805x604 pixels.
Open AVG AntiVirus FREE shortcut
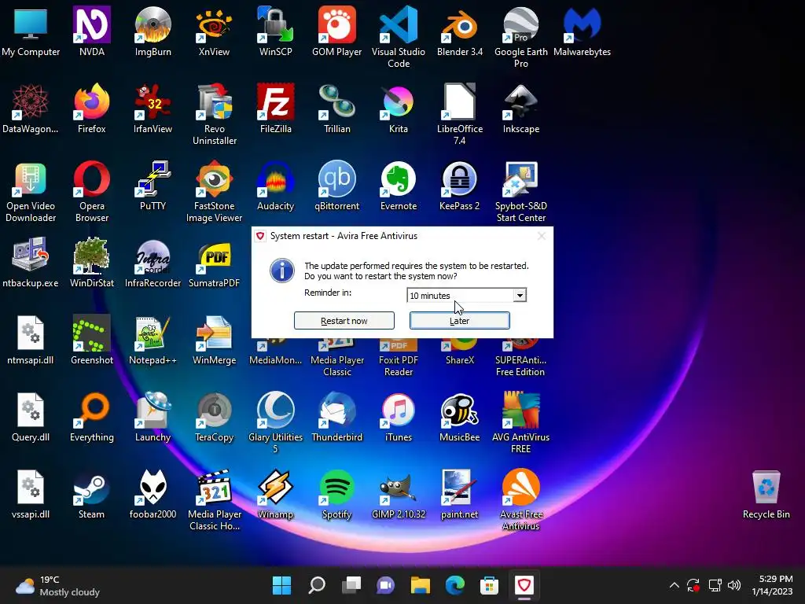[x=521, y=422]
